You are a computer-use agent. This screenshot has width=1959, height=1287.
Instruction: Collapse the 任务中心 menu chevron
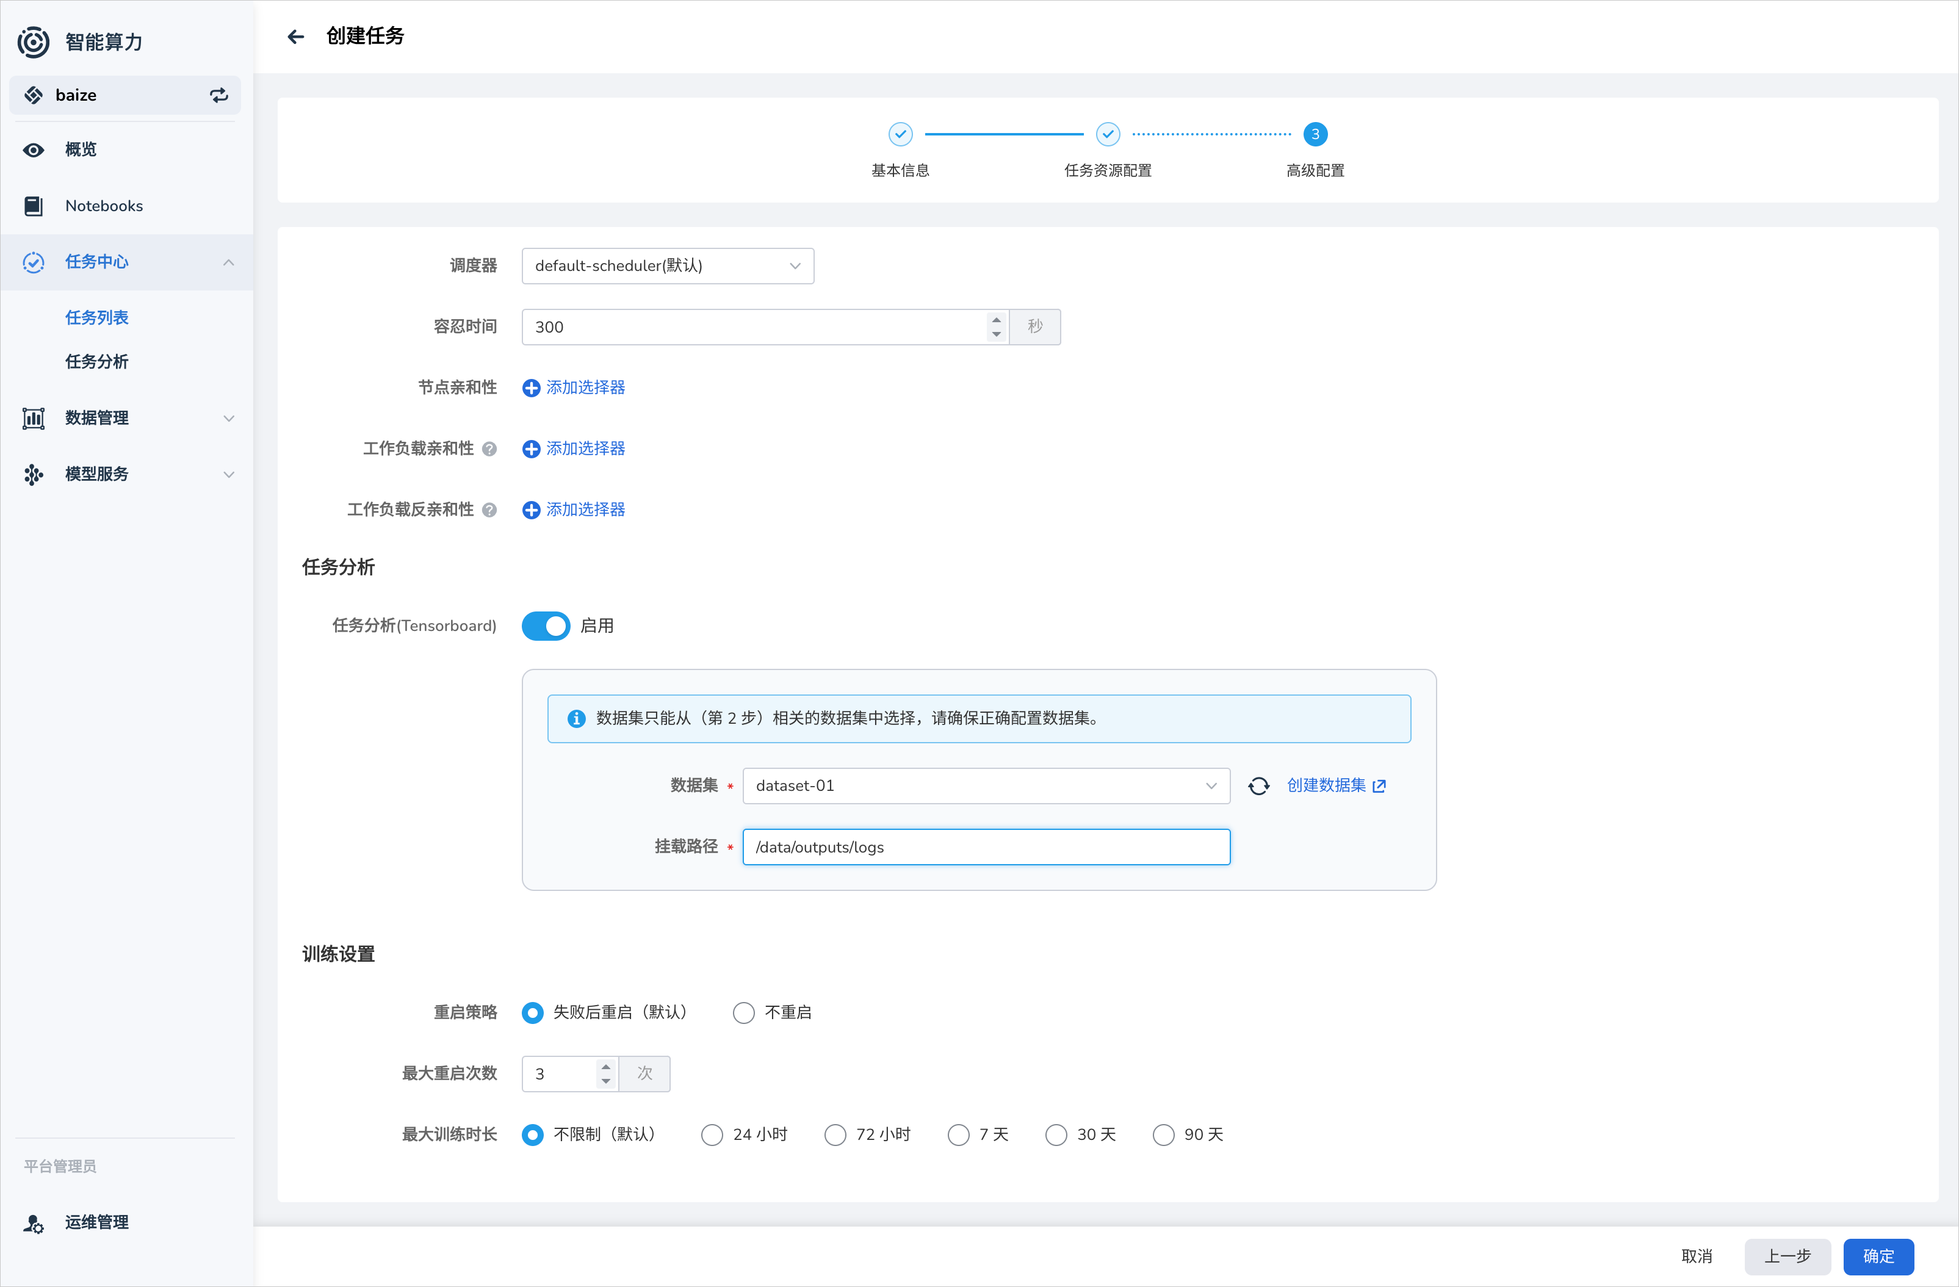click(229, 262)
